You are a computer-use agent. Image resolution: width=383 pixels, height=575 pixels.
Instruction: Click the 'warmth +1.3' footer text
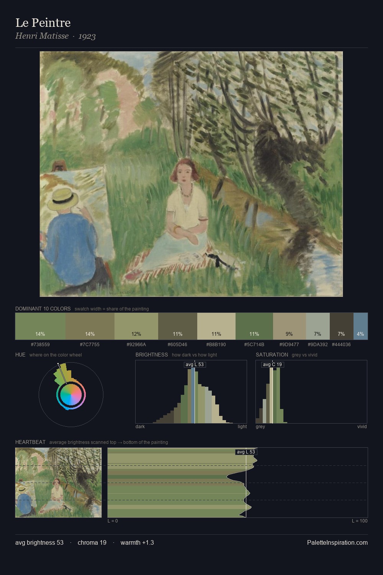pyautogui.click(x=137, y=542)
